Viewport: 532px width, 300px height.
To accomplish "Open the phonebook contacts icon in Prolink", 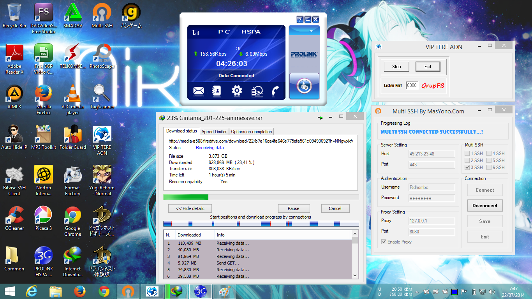I will pyautogui.click(x=217, y=91).
